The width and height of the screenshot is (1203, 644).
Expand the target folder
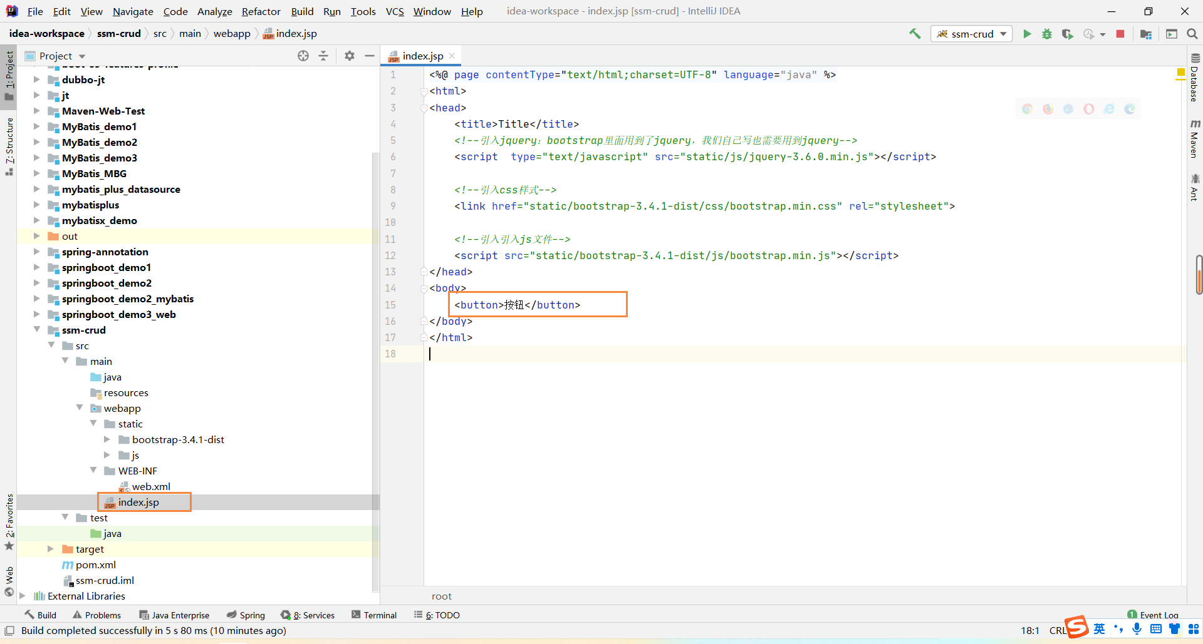pos(51,549)
